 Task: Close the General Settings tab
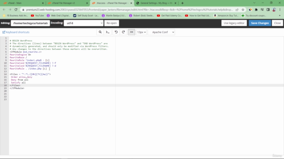pos(175,3)
